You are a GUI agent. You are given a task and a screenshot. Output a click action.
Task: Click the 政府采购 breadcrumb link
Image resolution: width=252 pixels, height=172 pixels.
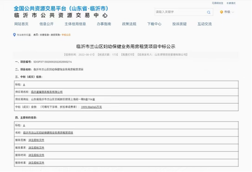pyautogui.click(x=55, y=35)
